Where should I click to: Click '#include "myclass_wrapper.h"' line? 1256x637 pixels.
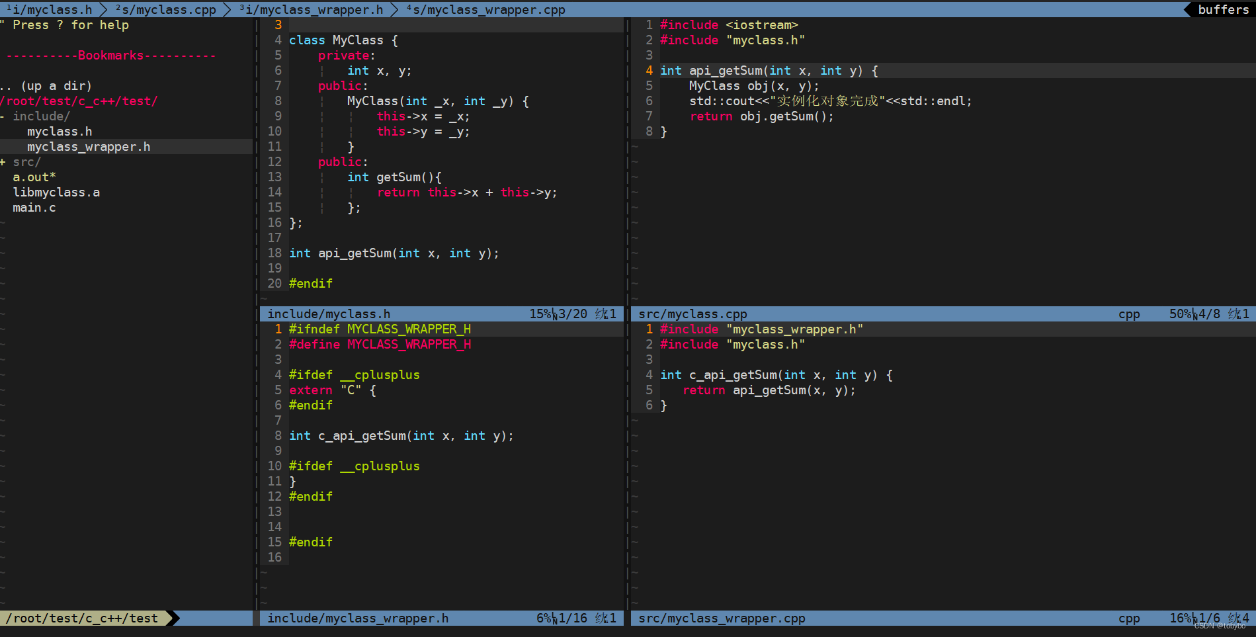pyautogui.click(x=761, y=329)
